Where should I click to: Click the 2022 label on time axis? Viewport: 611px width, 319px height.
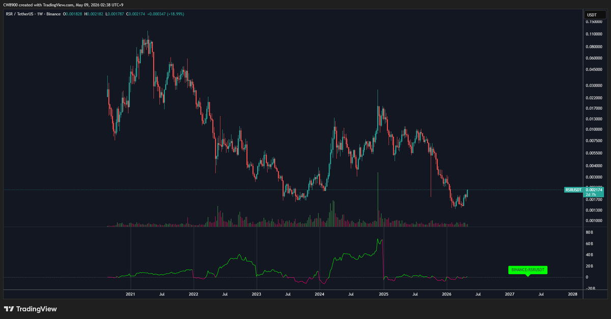pyautogui.click(x=193, y=294)
